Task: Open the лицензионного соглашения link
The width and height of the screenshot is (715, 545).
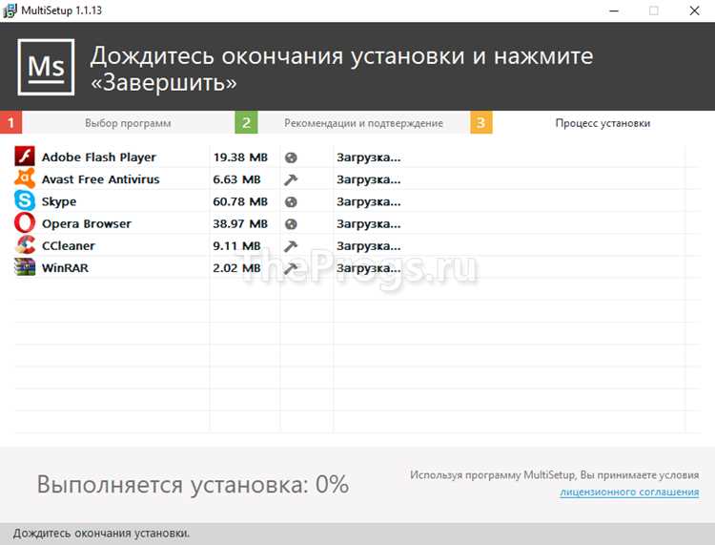Action: (x=629, y=493)
